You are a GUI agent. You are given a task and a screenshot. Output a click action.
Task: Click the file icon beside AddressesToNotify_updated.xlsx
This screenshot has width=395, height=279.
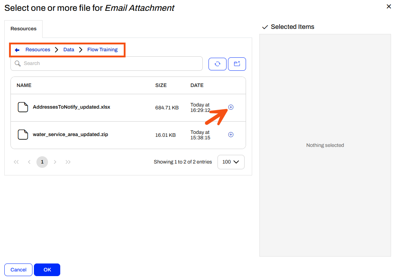[23, 107]
